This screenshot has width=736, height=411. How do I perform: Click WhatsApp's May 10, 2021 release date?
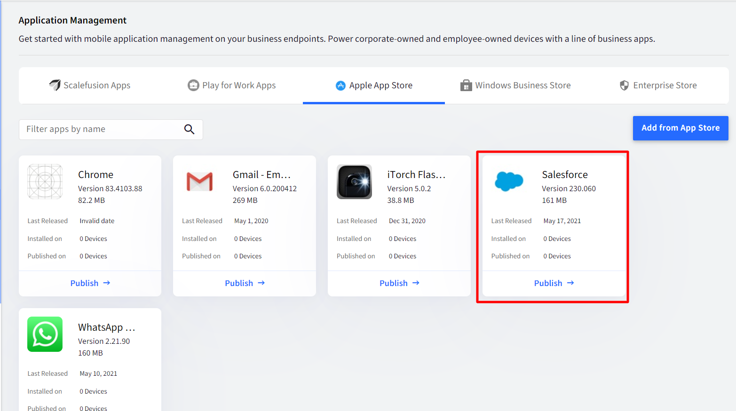tap(98, 373)
